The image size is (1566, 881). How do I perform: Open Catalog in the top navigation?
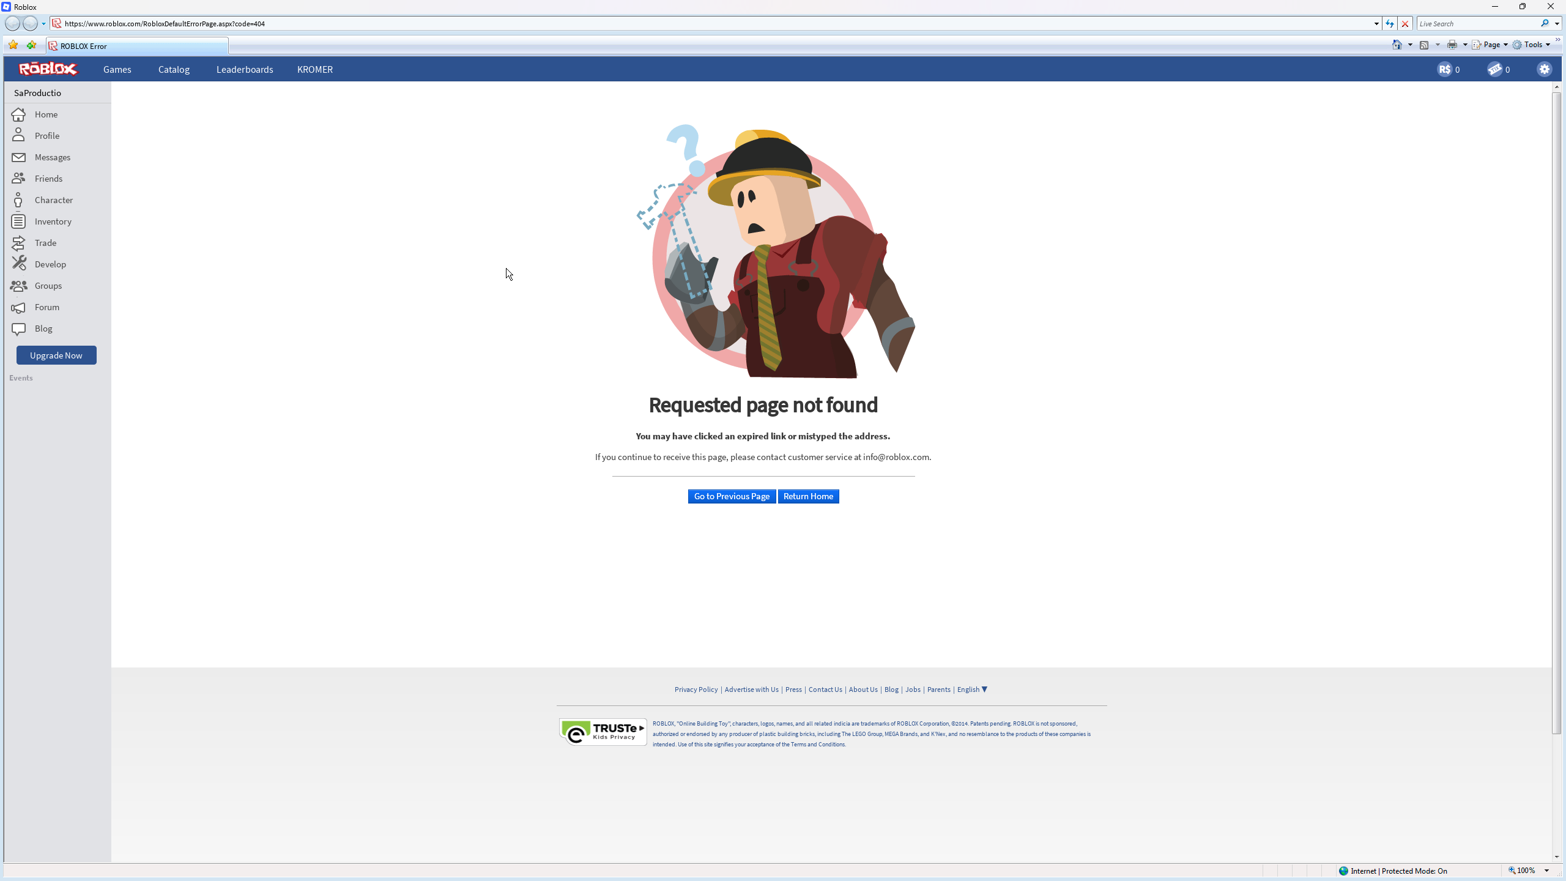coord(174,70)
